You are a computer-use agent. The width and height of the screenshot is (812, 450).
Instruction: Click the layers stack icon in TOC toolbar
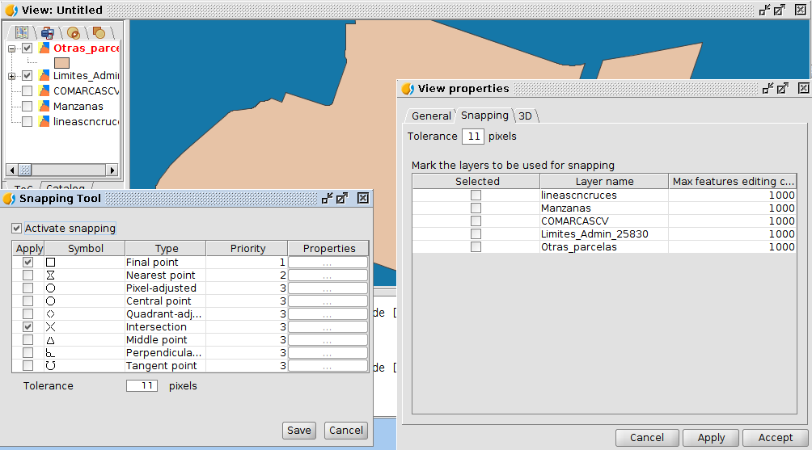click(x=48, y=33)
